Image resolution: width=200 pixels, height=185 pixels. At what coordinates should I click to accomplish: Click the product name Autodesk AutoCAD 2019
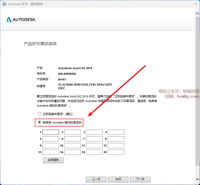[75, 68]
